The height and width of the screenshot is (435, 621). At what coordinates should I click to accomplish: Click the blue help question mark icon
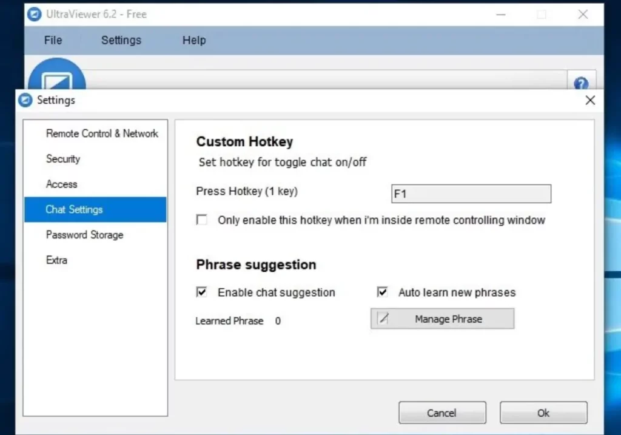pyautogui.click(x=581, y=83)
